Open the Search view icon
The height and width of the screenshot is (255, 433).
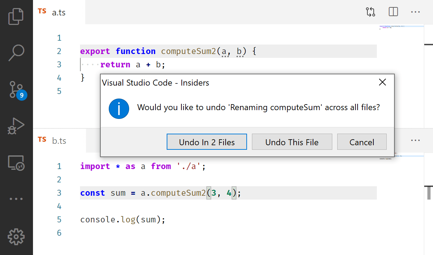click(x=16, y=53)
